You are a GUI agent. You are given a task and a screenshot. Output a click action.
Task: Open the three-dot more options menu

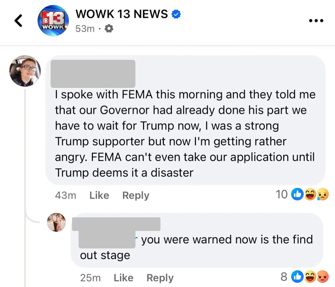316,20
